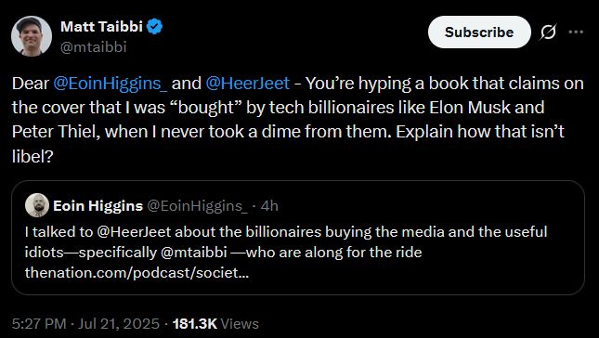Open the quoted tweet card body text

[x=286, y=252]
